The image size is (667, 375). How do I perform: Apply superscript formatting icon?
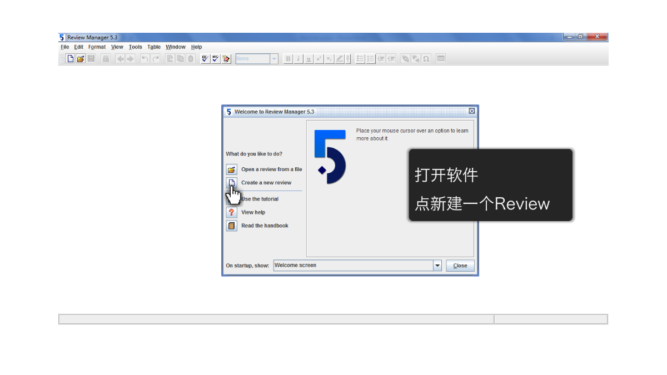coord(319,58)
